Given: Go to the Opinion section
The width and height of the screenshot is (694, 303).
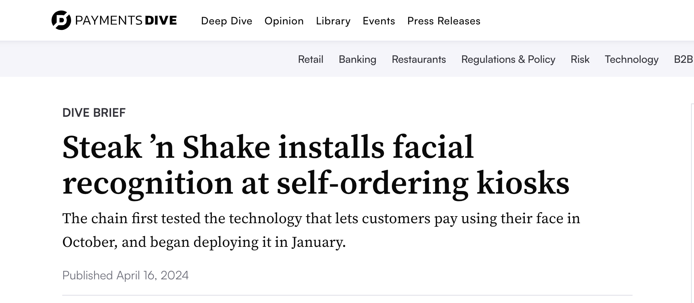Looking at the screenshot, I should 284,21.
